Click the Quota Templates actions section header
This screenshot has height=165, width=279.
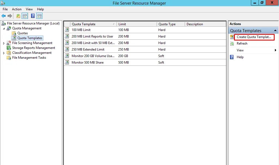(253, 30)
